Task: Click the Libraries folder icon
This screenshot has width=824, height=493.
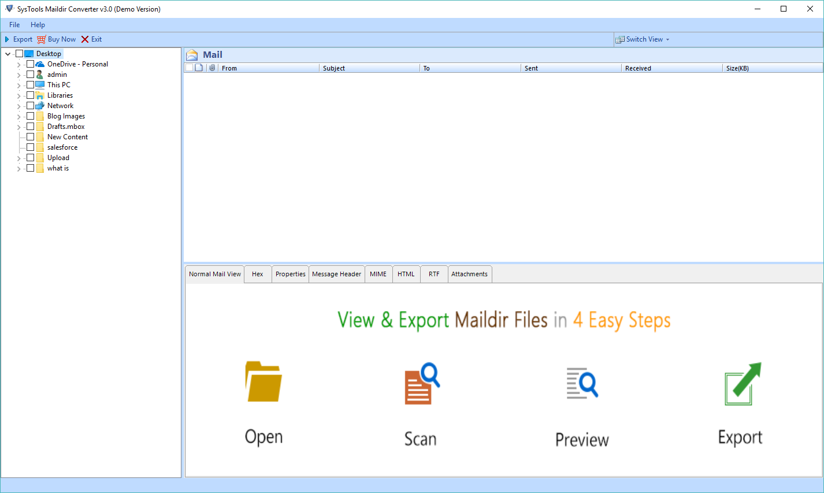Action: (40, 95)
